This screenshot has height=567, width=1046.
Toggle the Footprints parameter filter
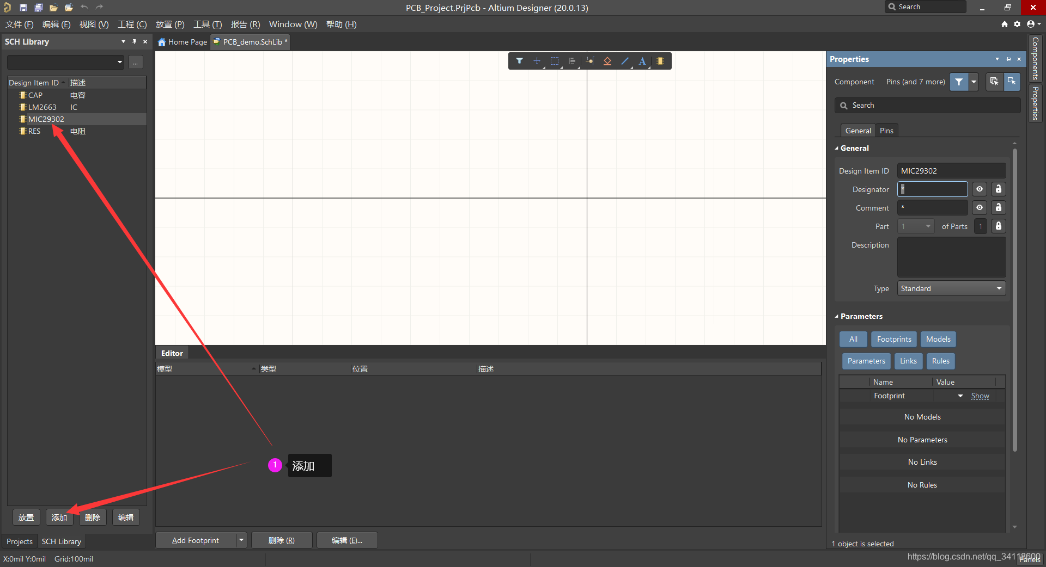(894, 339)
